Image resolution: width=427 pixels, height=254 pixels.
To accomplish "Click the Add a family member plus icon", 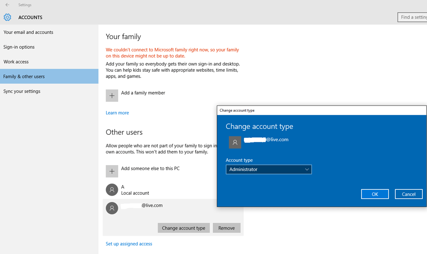I will pyautogui.click(x=111, y=95).
